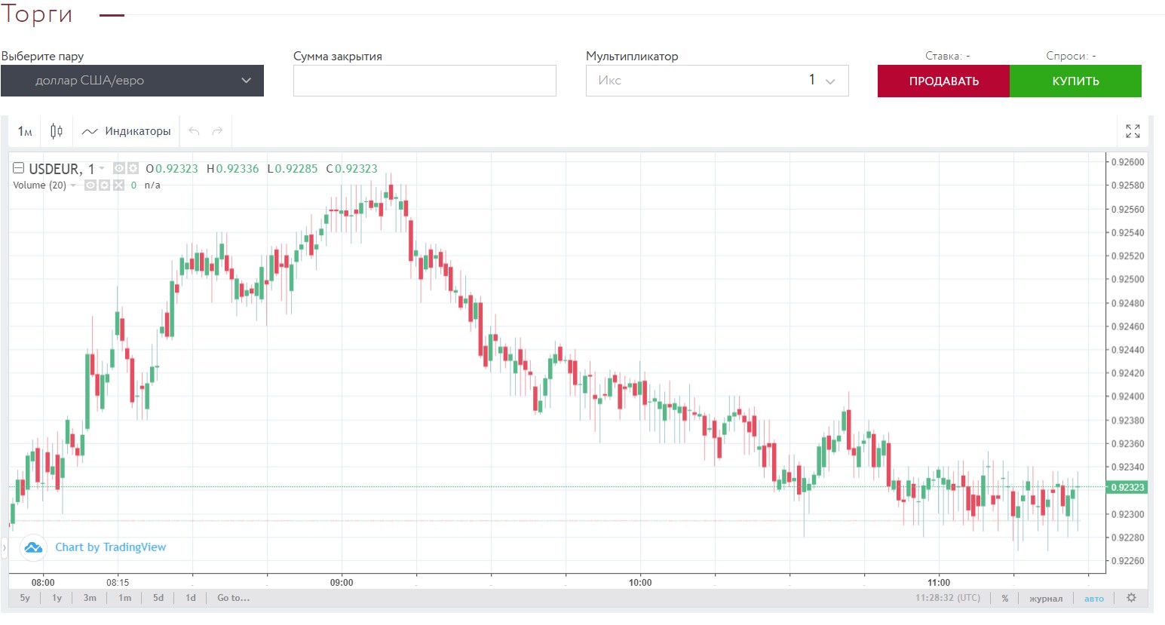The width and height of the screenshot is (1165, 625).
Task: Click the TradingView cloud logo icon
Action: (x=33, y=547)
